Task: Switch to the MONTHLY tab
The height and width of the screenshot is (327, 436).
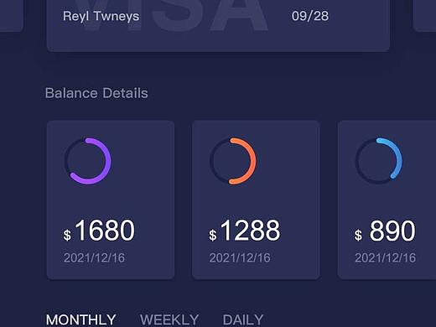Action: point(80,319)
